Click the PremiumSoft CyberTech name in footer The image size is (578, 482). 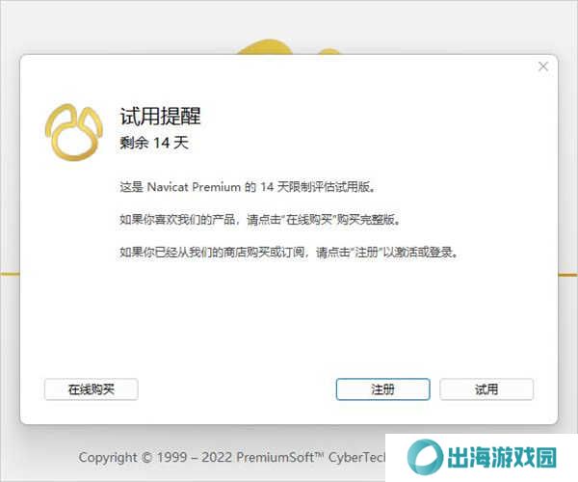[310, 457]
